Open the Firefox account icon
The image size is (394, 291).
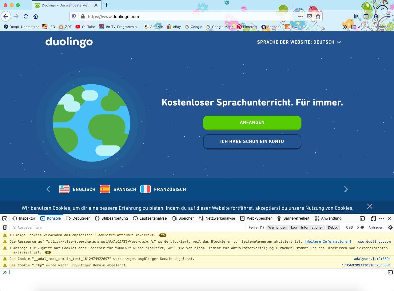tap(376, 16)
